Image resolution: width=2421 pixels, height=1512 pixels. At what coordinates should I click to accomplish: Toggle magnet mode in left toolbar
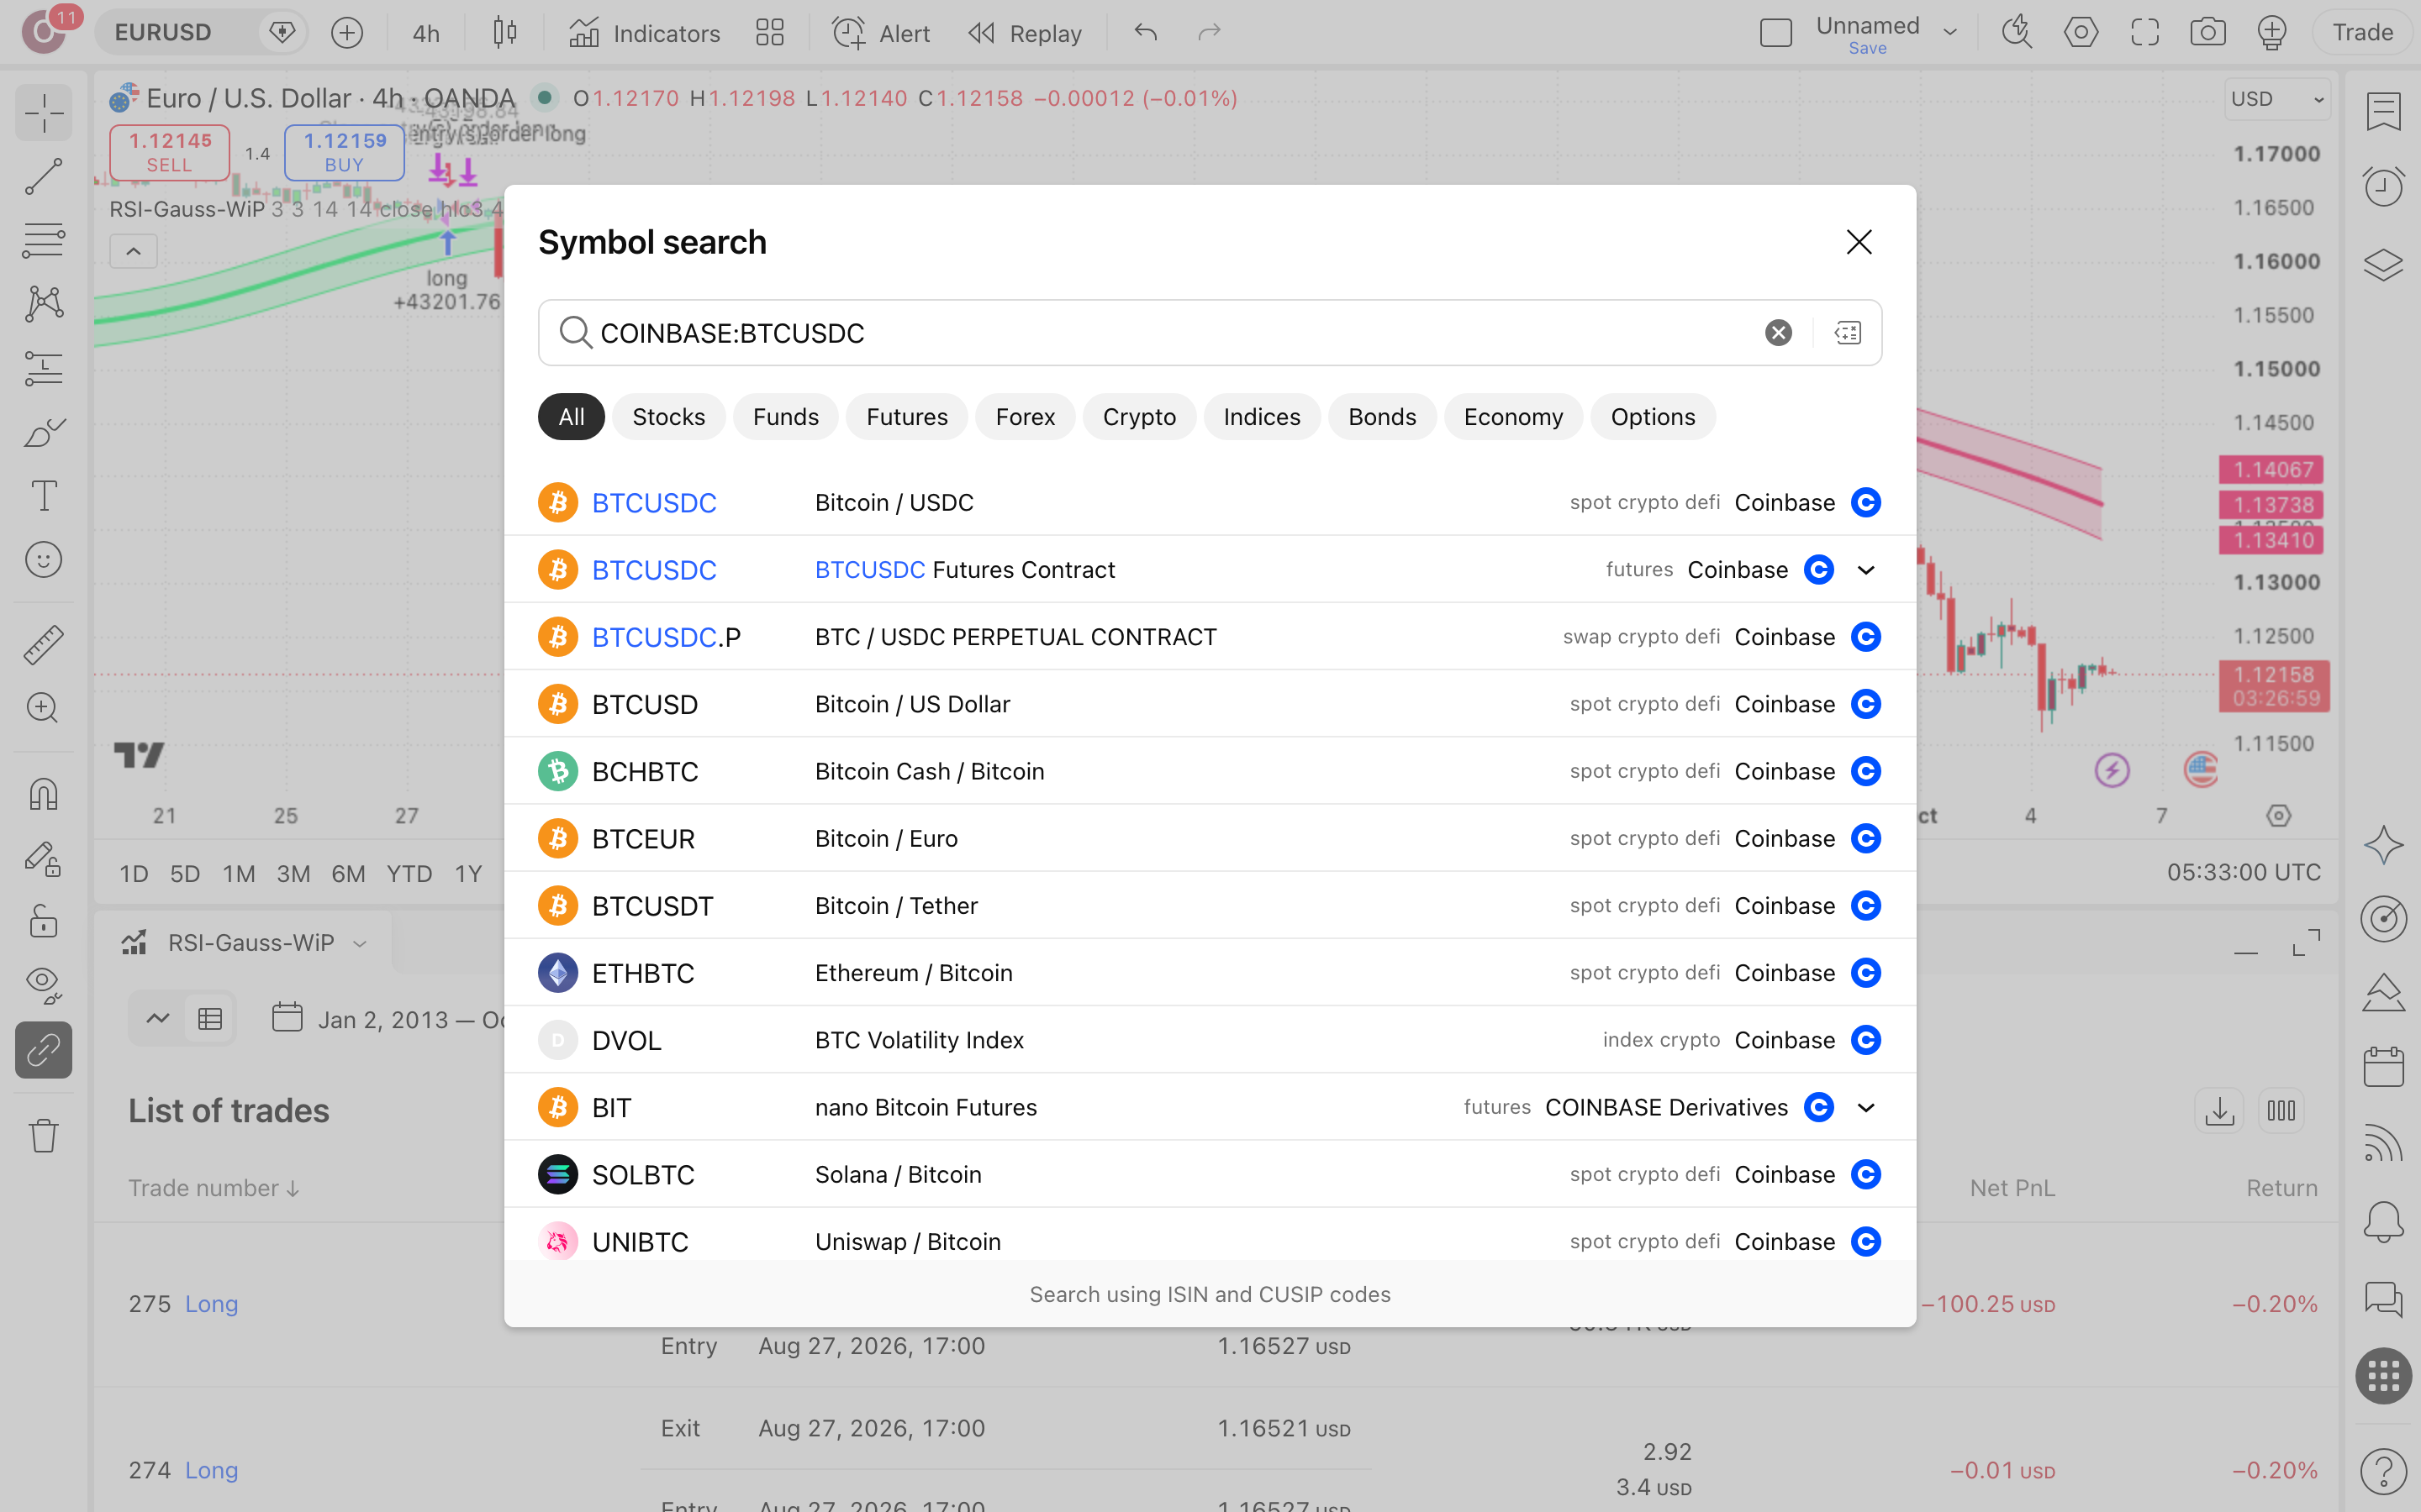(44, 795)
